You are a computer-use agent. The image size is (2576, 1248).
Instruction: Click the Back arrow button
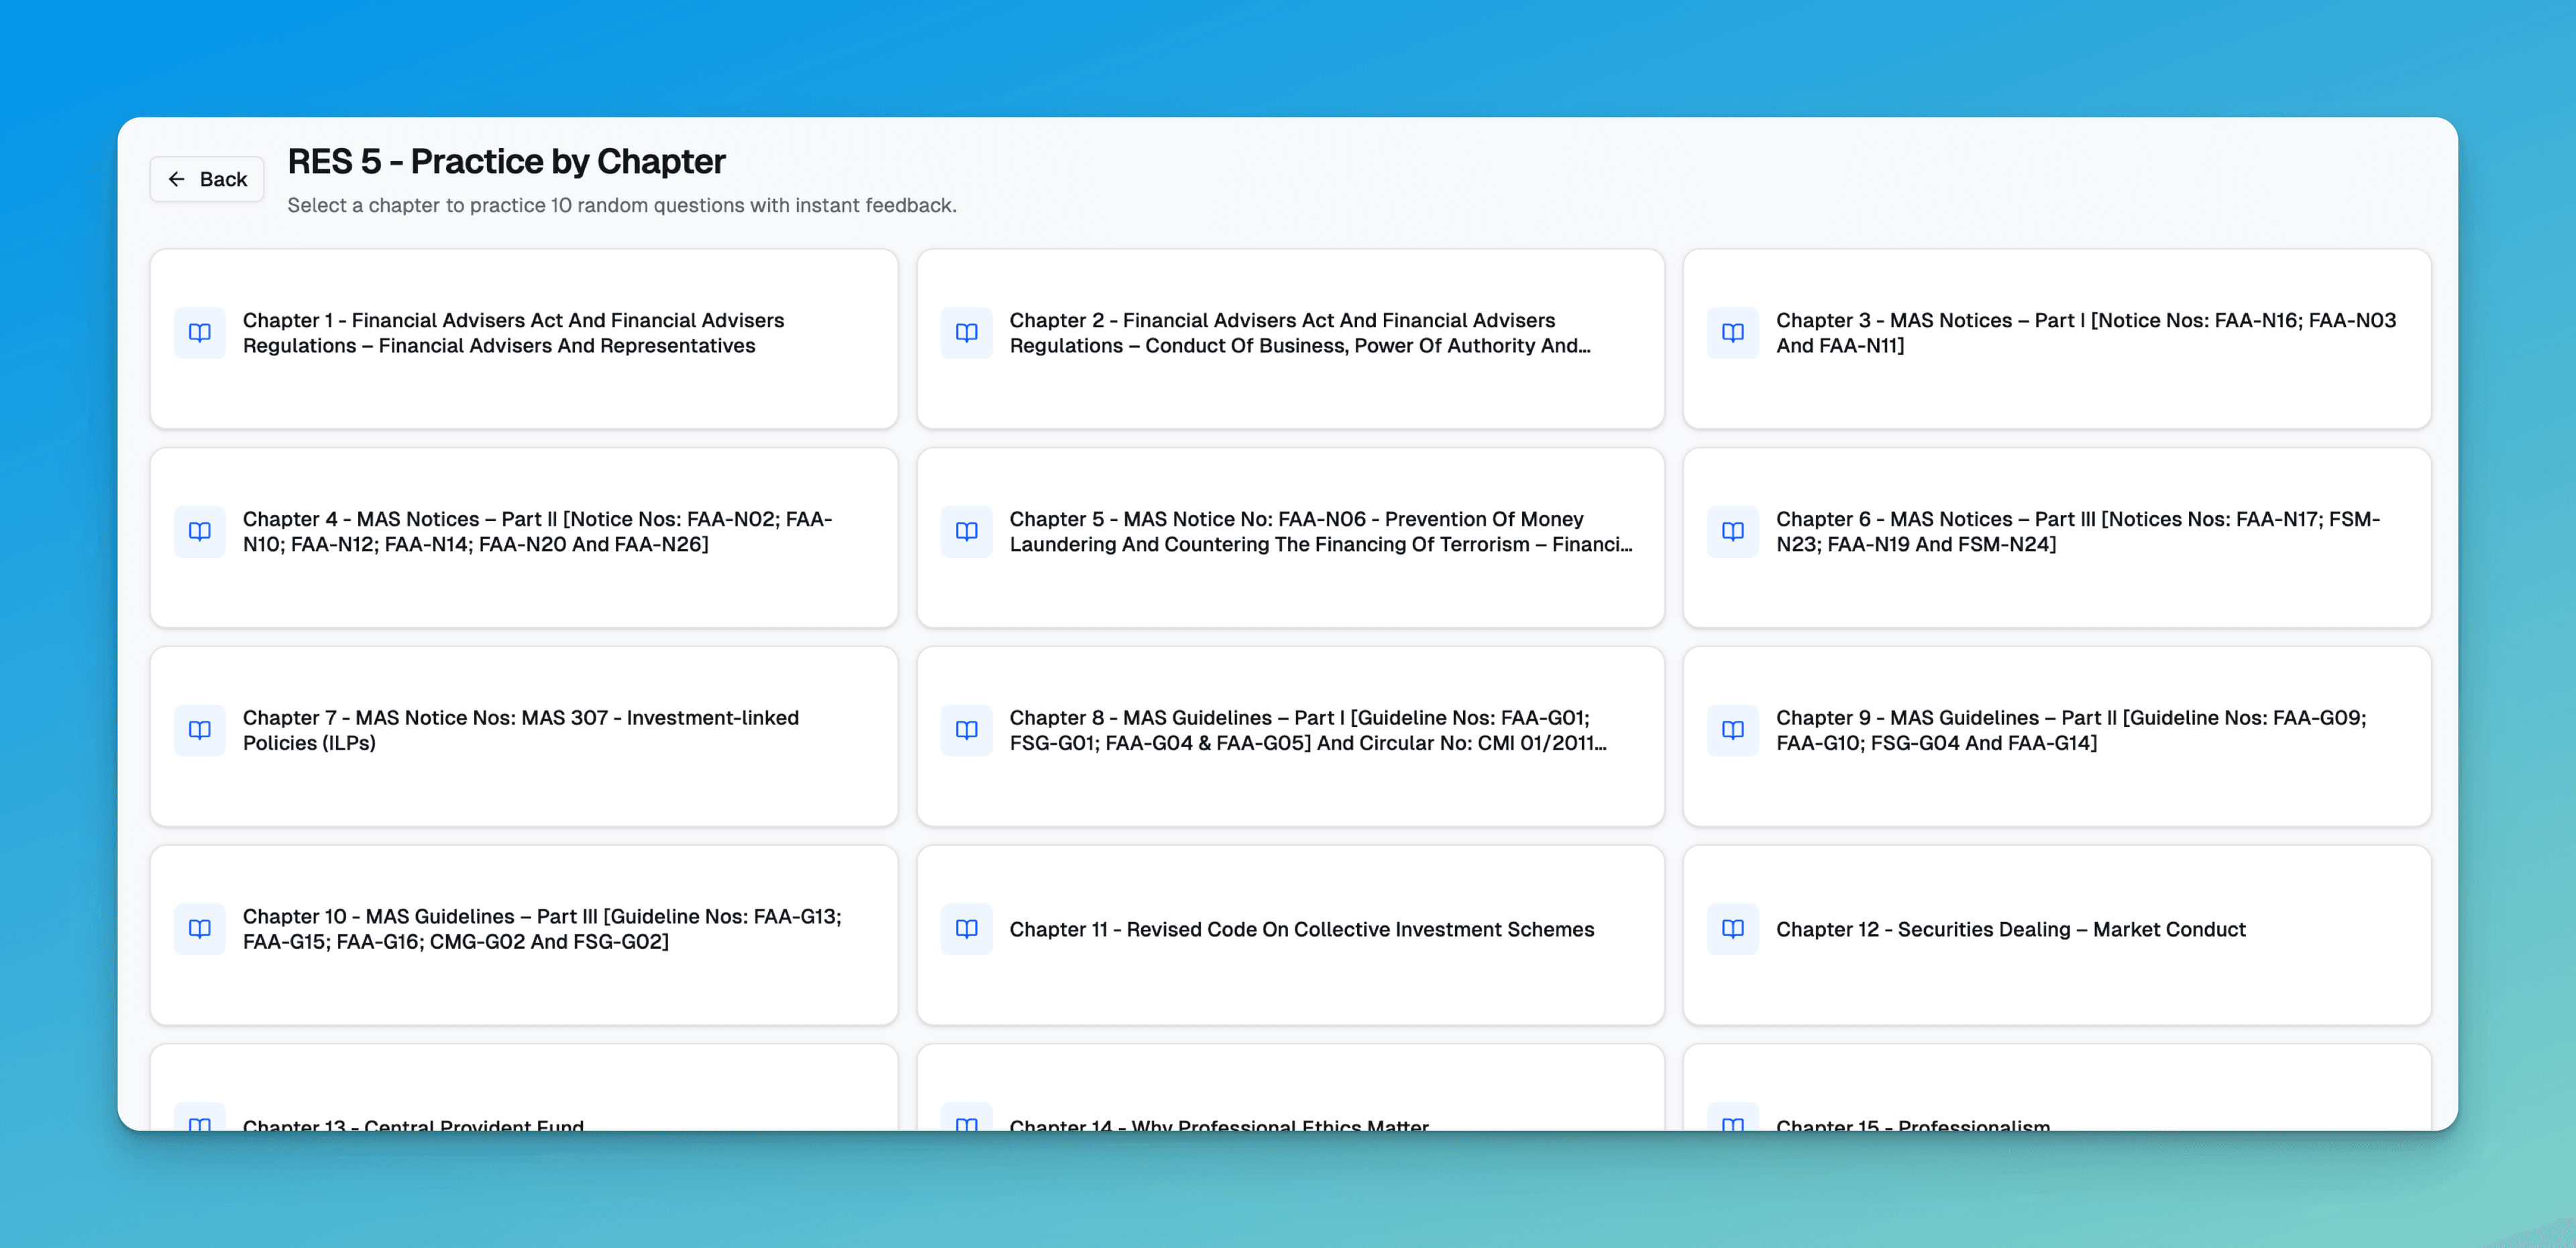207,179
